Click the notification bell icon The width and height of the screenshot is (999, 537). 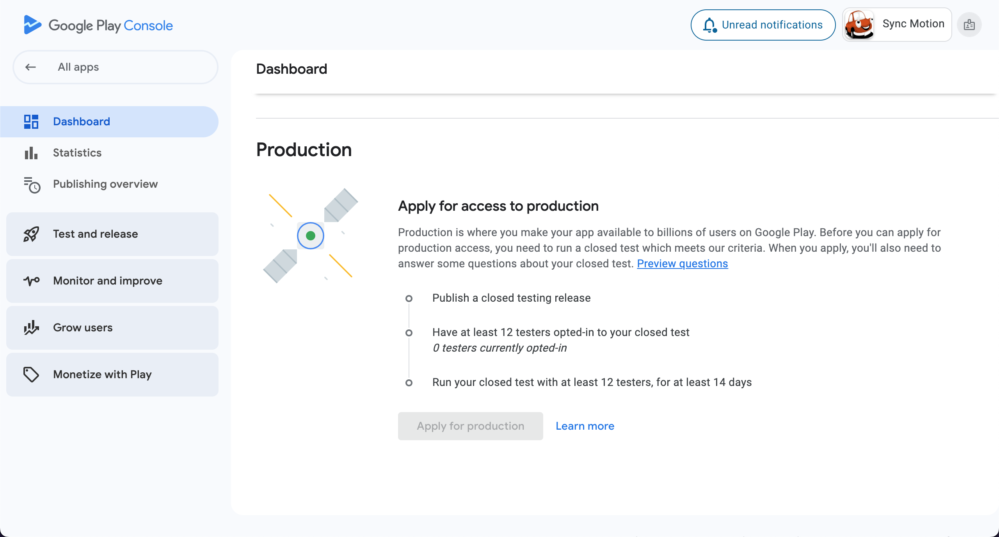click(710, 25)
